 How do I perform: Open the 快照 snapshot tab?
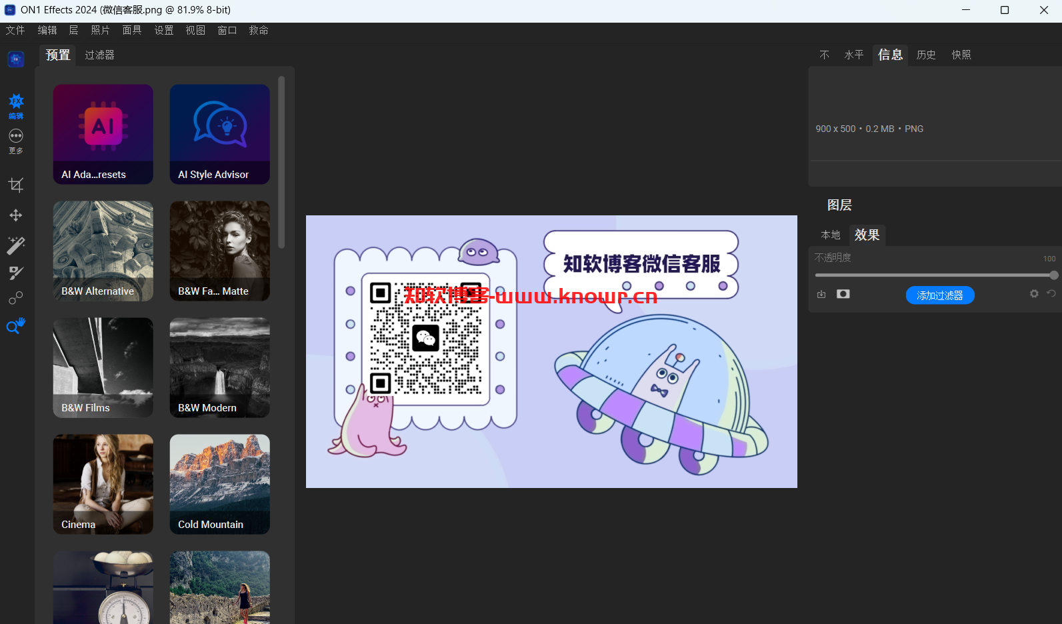961,55
